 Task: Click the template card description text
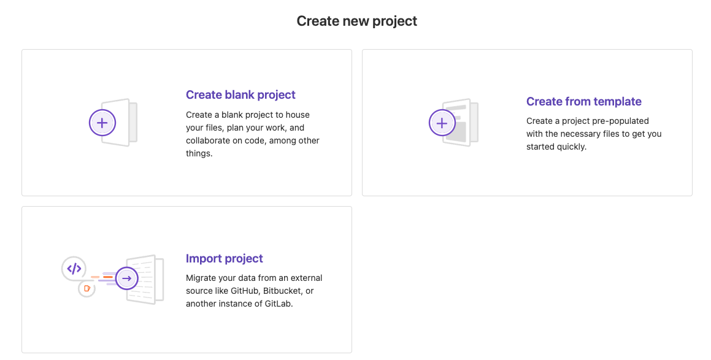(x=594, y=134)
